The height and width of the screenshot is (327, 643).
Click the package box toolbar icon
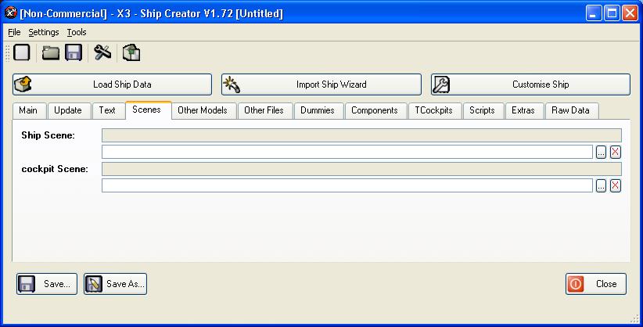131,52
